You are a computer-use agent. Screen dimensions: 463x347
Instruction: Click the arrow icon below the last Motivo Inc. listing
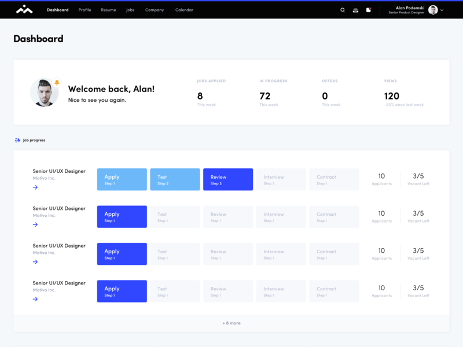(34, 299)
